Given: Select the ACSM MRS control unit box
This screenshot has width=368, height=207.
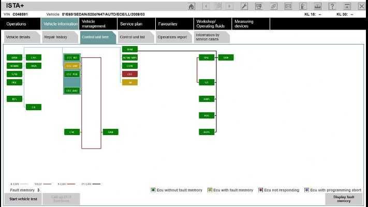Looking at the screenshot, I should 130,57.
